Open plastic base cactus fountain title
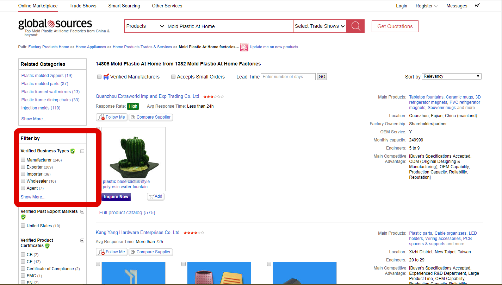 [x=126, y=184]
